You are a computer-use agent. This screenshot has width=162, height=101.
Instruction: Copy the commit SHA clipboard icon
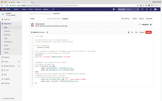tap(151, 25)
